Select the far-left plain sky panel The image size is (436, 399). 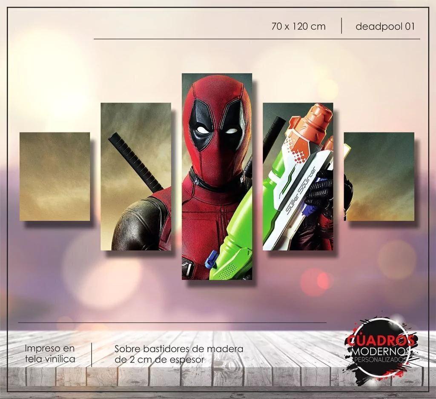[x=55, y=177]
